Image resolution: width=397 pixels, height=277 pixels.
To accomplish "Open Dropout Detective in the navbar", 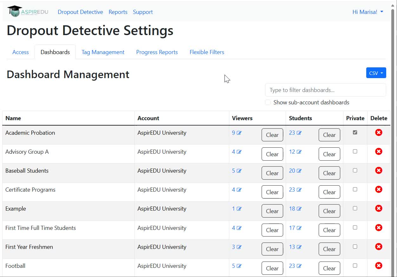I will click(x=80, y=12).
